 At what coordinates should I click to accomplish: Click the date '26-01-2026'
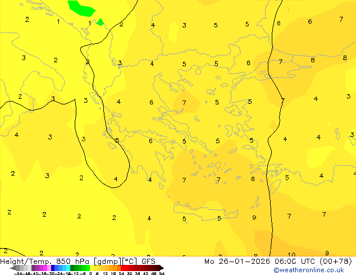tap(244, 261)
